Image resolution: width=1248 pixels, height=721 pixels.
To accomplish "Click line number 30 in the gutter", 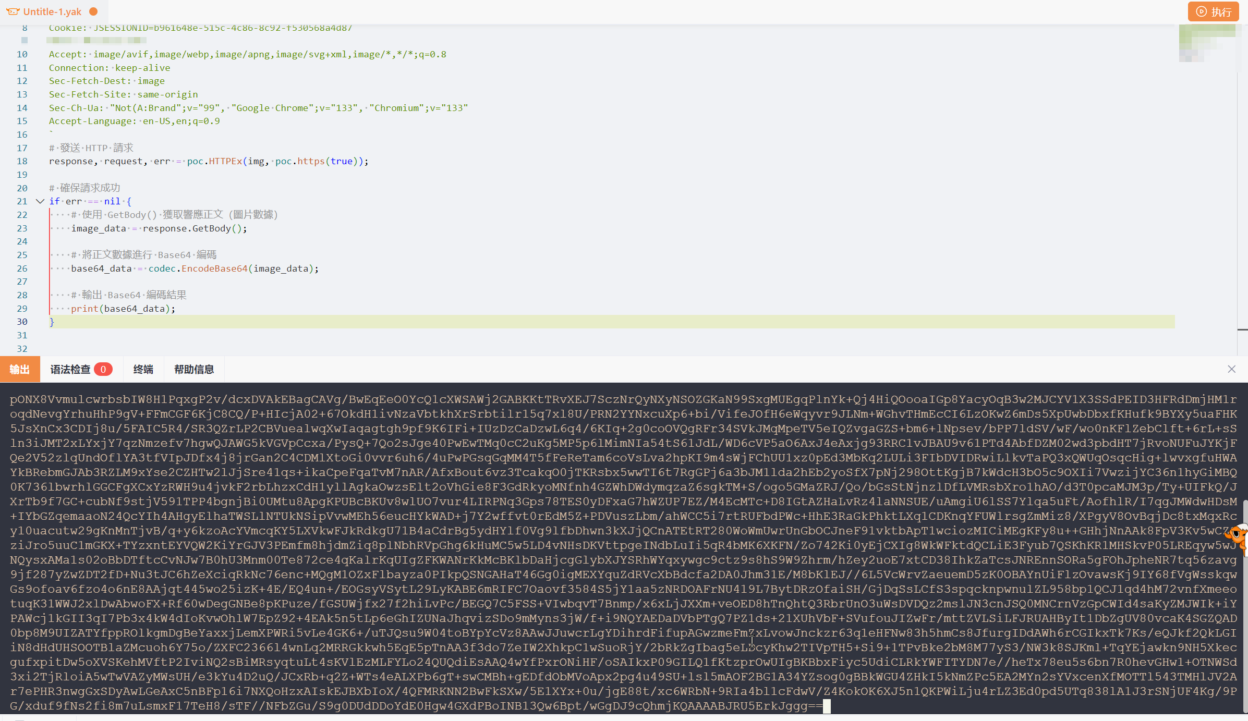I will point(22,322).
